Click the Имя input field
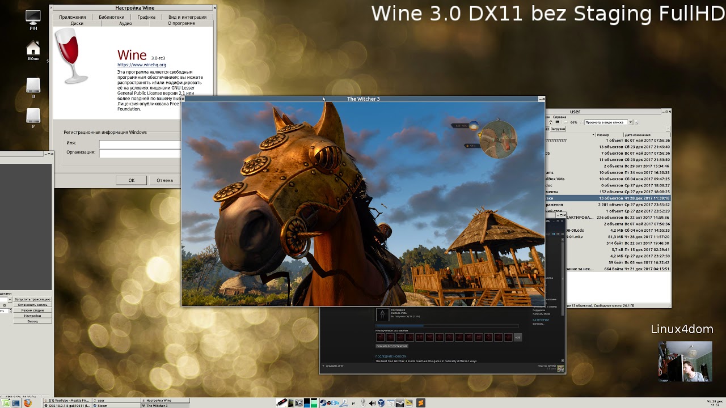 140,144
